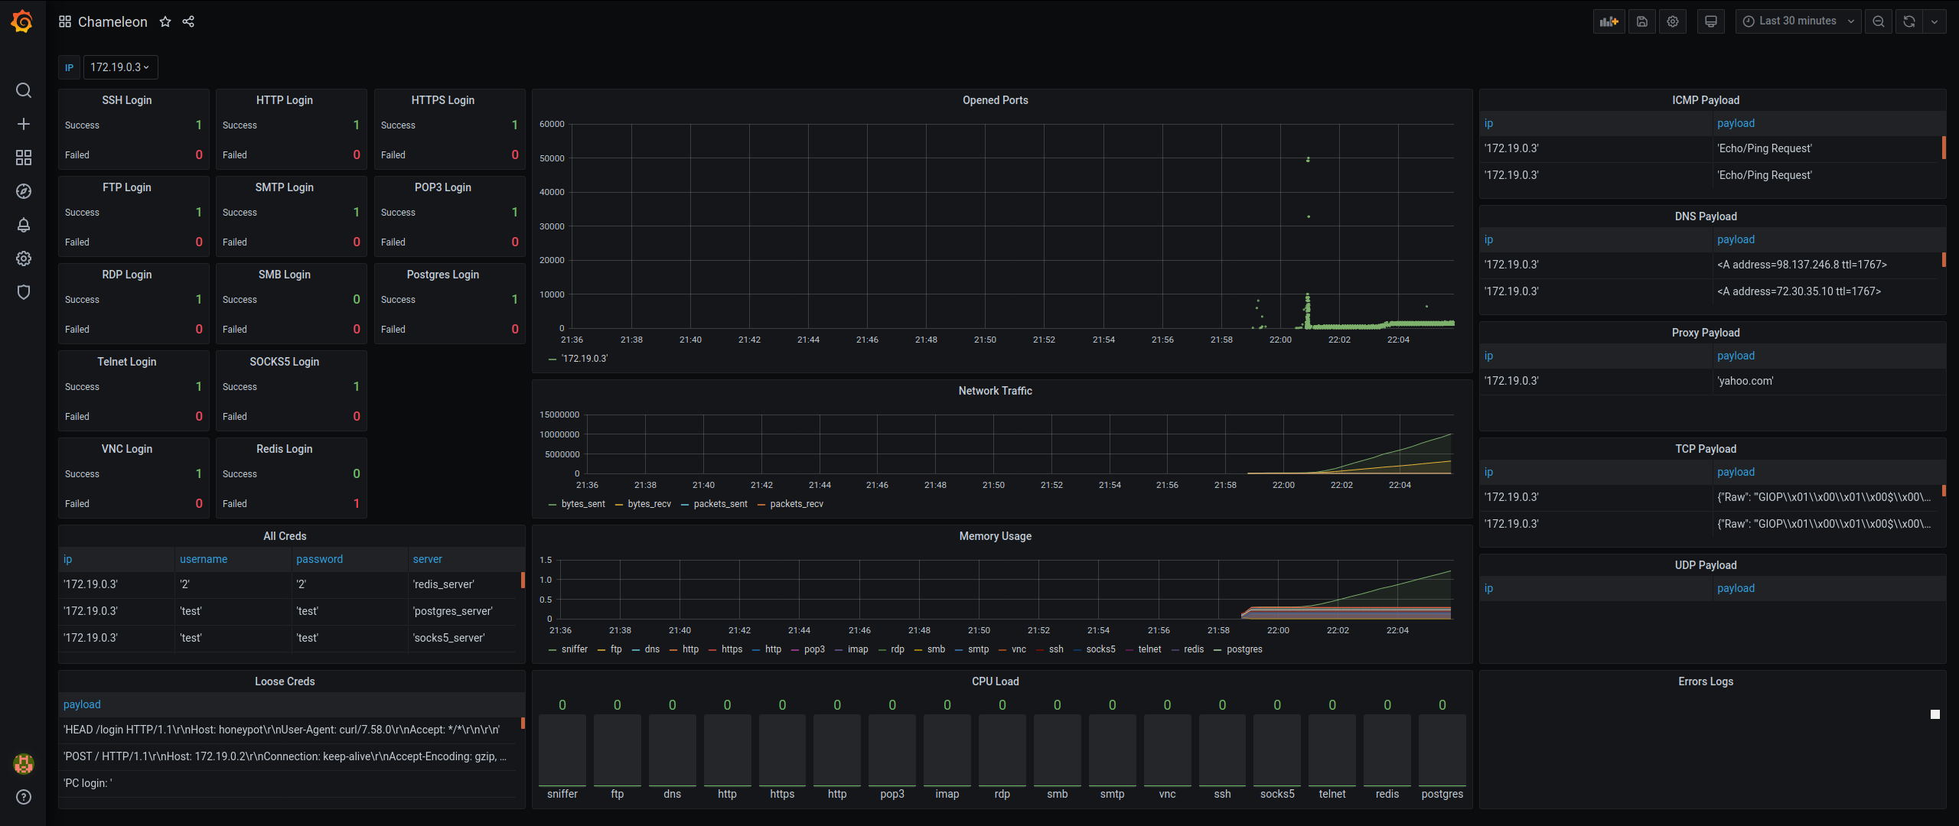Open the IP variable dropdown 172.19.0.3
1959x826 pixels.
coord(120,67)
